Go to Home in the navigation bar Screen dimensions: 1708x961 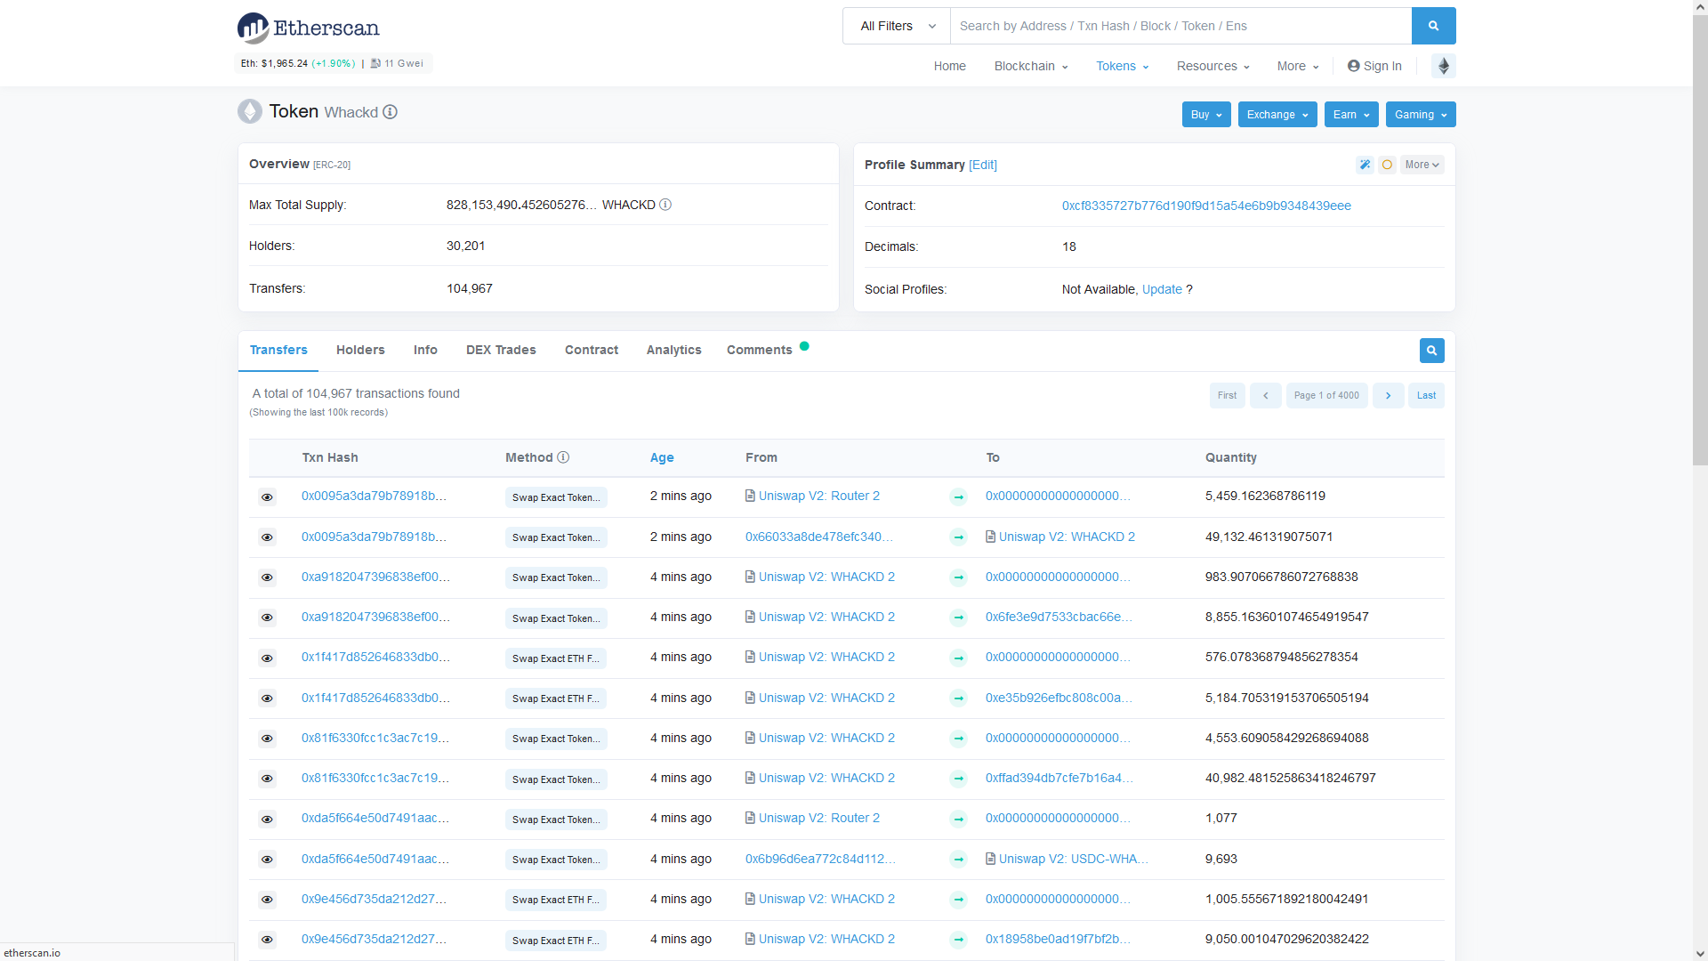click(949, 66)
